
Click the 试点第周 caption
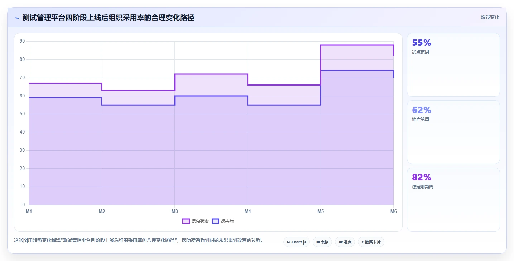[x=421, y=52]
